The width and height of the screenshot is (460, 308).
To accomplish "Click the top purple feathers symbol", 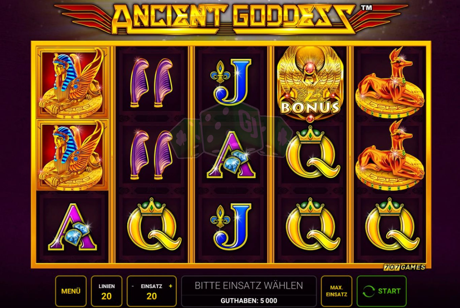I will 151,83.
